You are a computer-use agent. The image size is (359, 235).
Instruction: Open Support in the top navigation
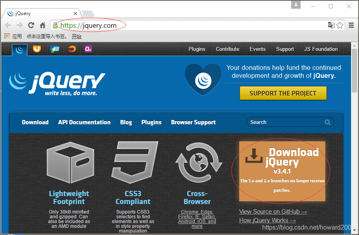285,49
